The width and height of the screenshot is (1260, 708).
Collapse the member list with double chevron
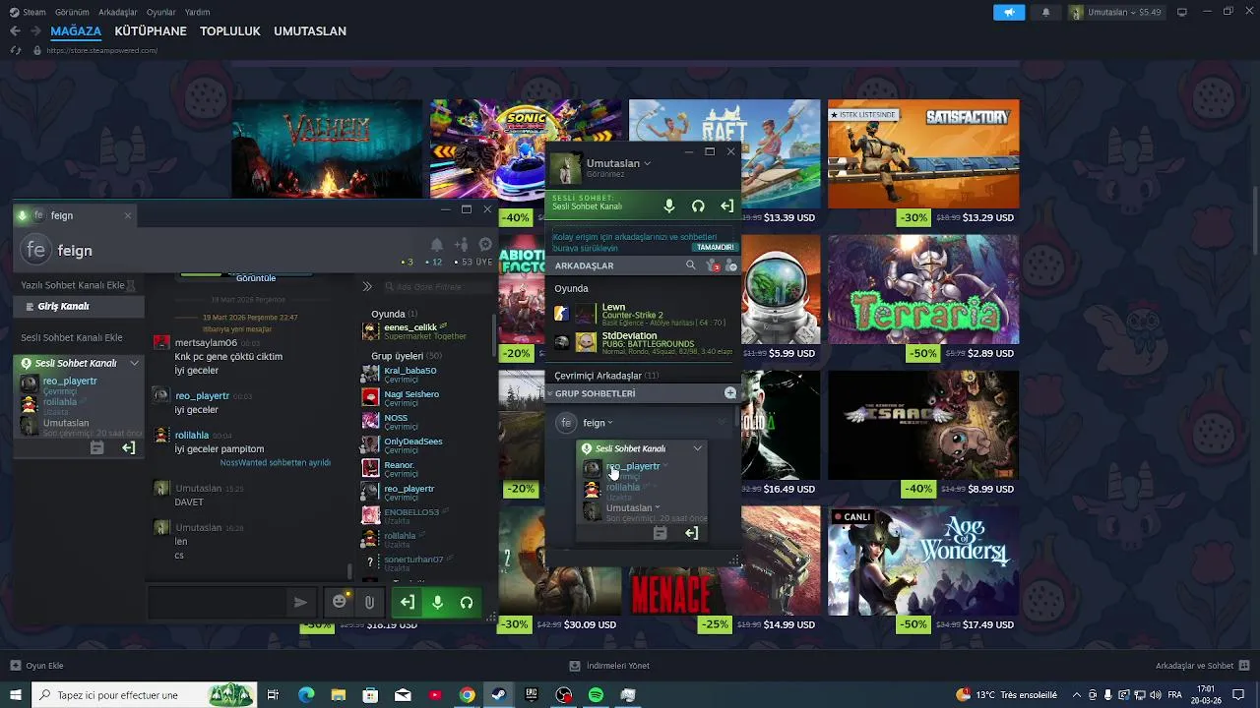(x=367, y=286)
